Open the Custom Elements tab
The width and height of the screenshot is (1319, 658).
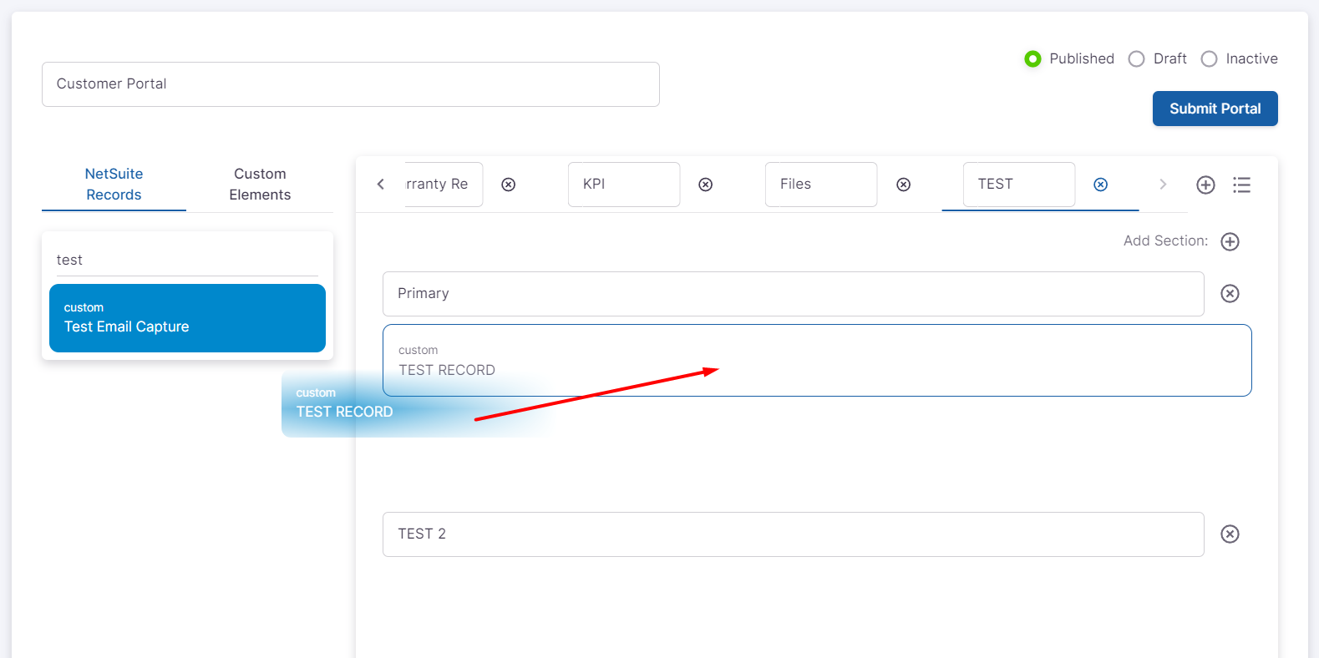[260, 184]
